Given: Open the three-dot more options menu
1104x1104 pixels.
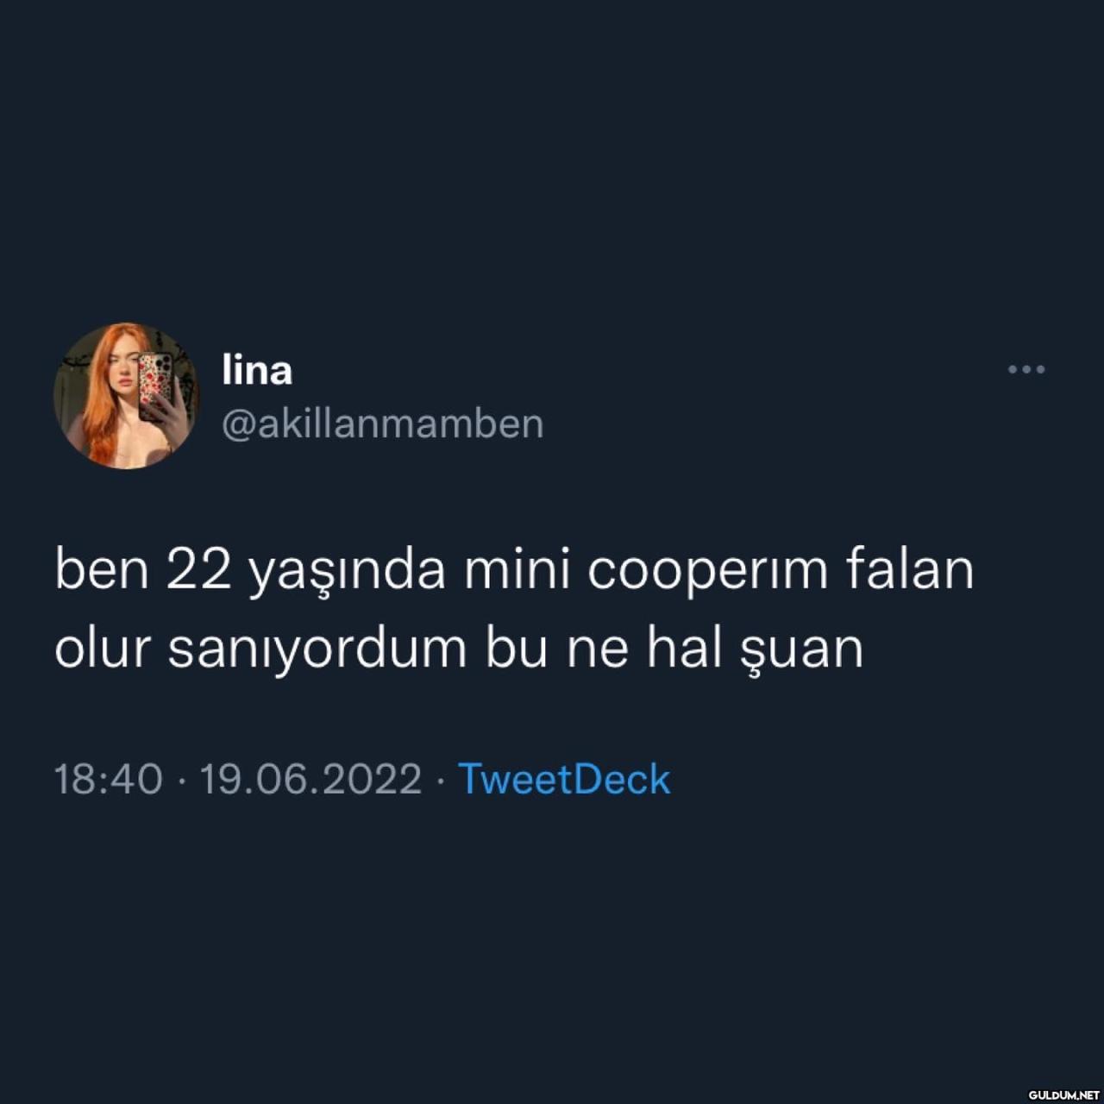Looking at the screenshot, I should pyautogui.click(x=1026, y=369).
